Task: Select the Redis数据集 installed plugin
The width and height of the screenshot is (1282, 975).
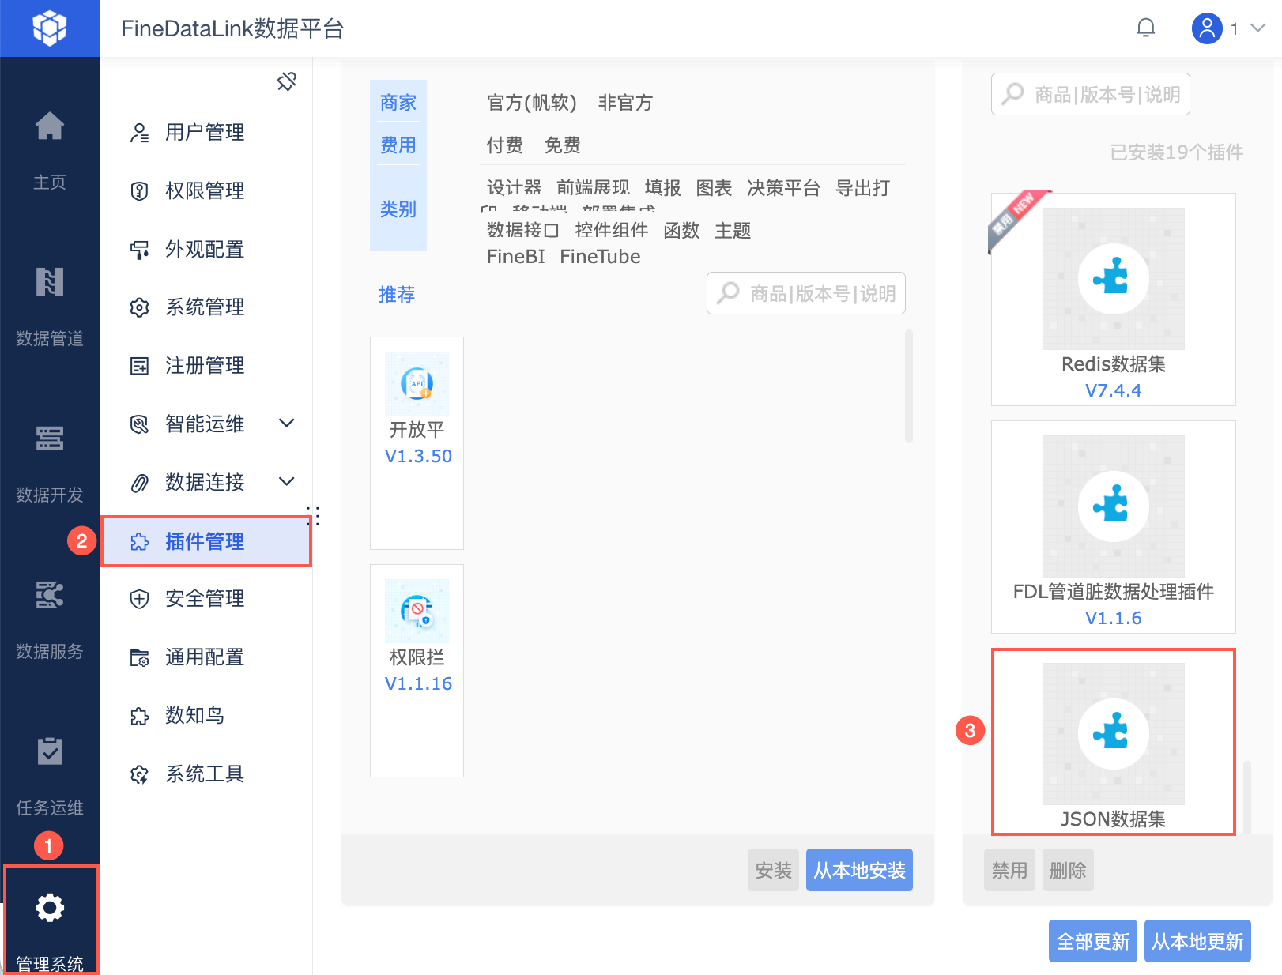Action: [1113, 299]
